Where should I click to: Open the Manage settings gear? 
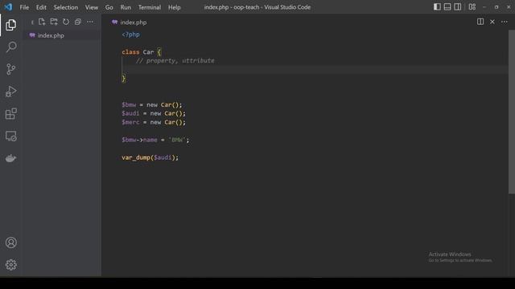point(10,265)
